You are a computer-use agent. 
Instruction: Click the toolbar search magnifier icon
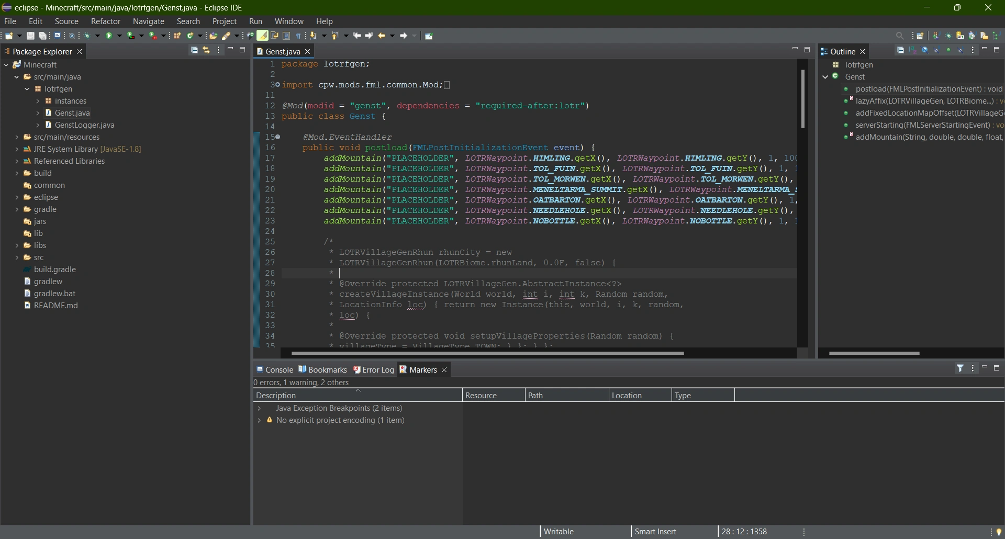click(900, 36)
